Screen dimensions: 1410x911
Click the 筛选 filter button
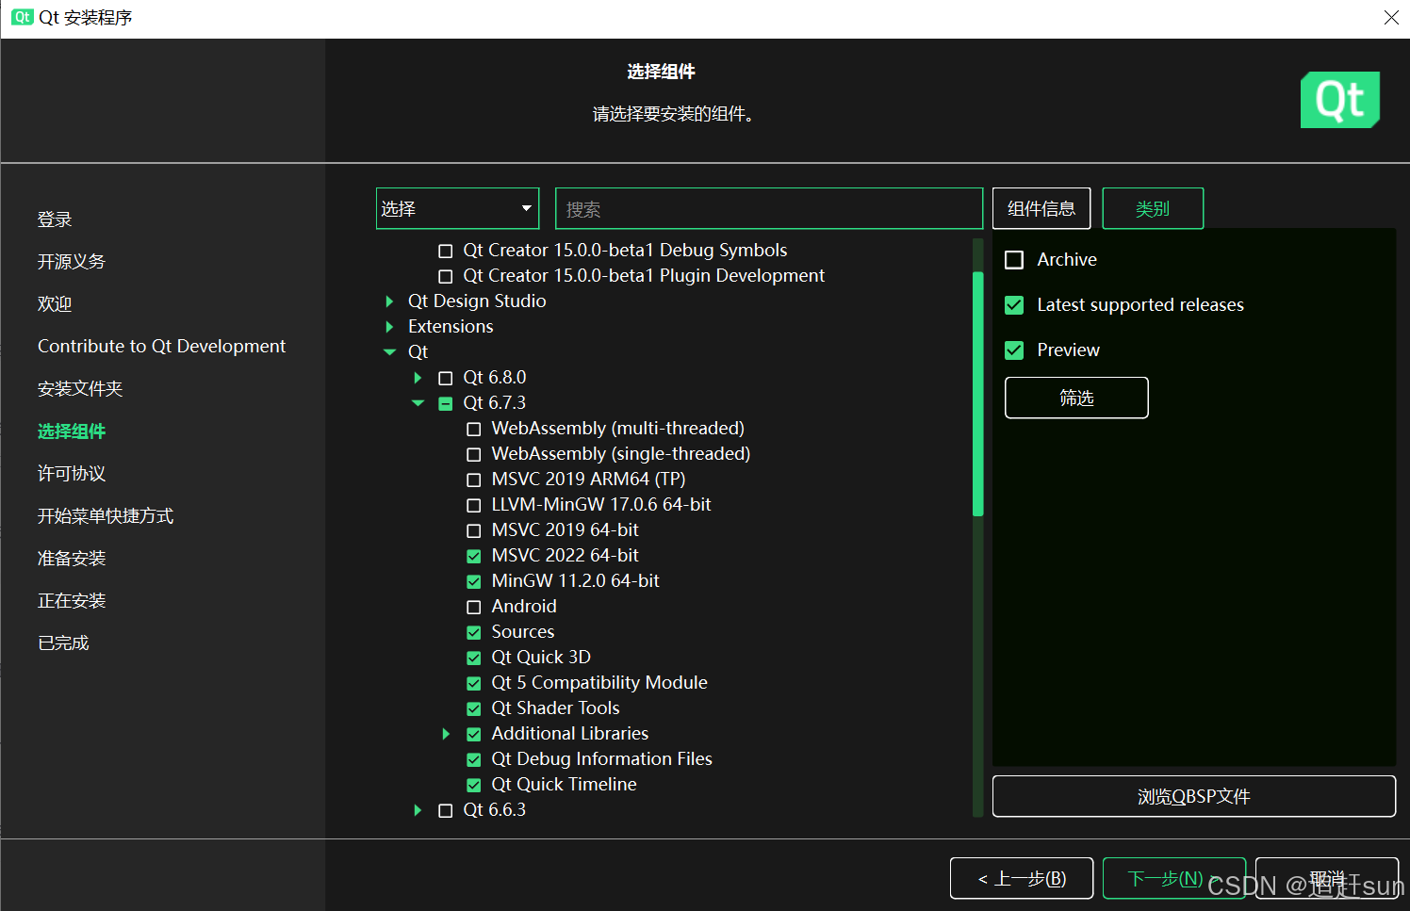click(x=1075, y=398)
